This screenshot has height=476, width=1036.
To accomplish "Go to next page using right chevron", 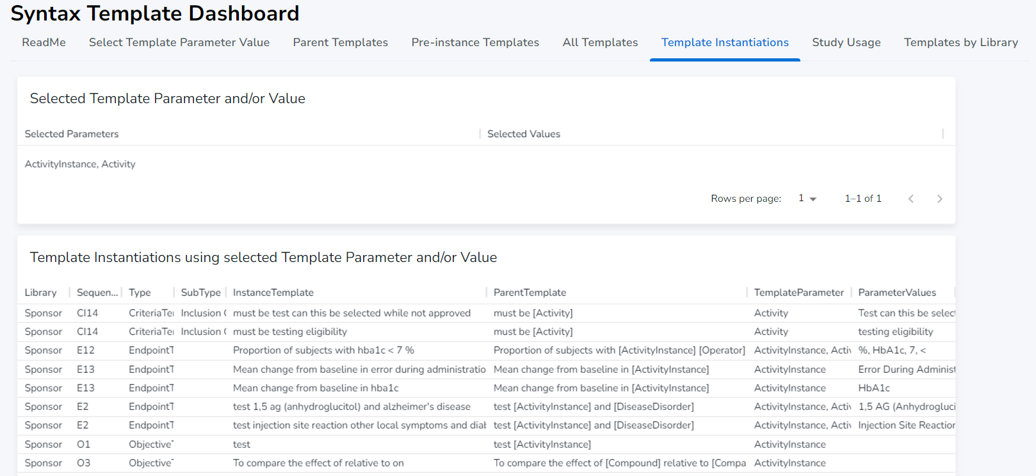I will tap(939, 199).
